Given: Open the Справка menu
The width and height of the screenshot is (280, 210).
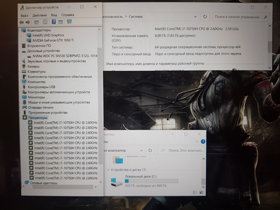Looking at the screenshot, I should pyautogui.click(x=68, y=15).
